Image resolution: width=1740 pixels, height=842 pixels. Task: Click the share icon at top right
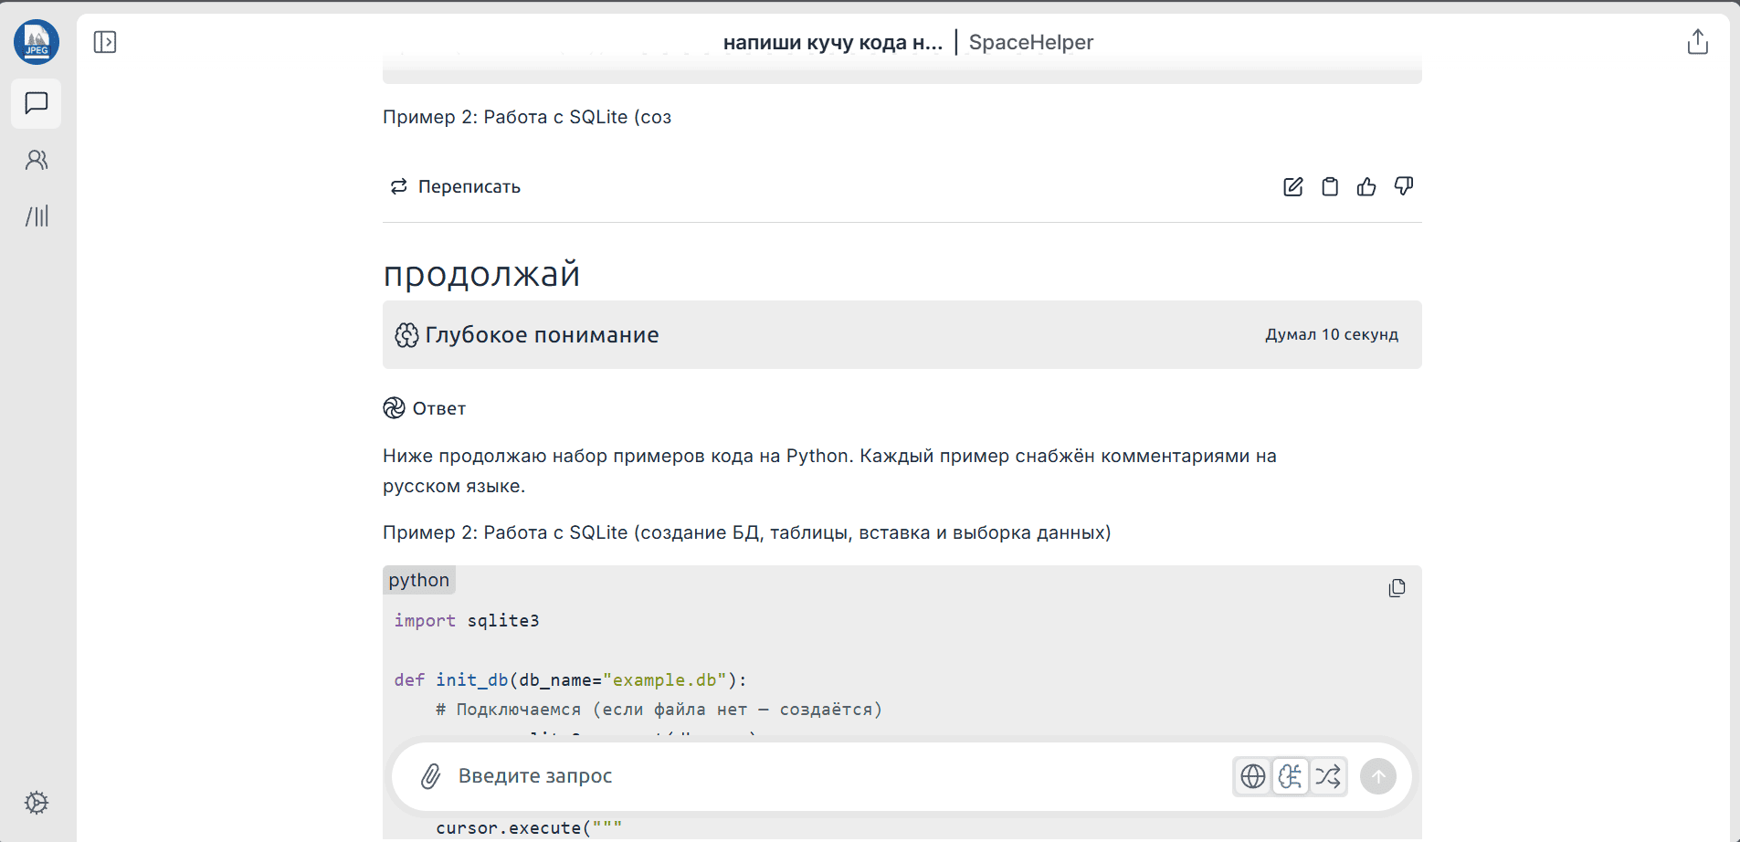(1697, 42)
